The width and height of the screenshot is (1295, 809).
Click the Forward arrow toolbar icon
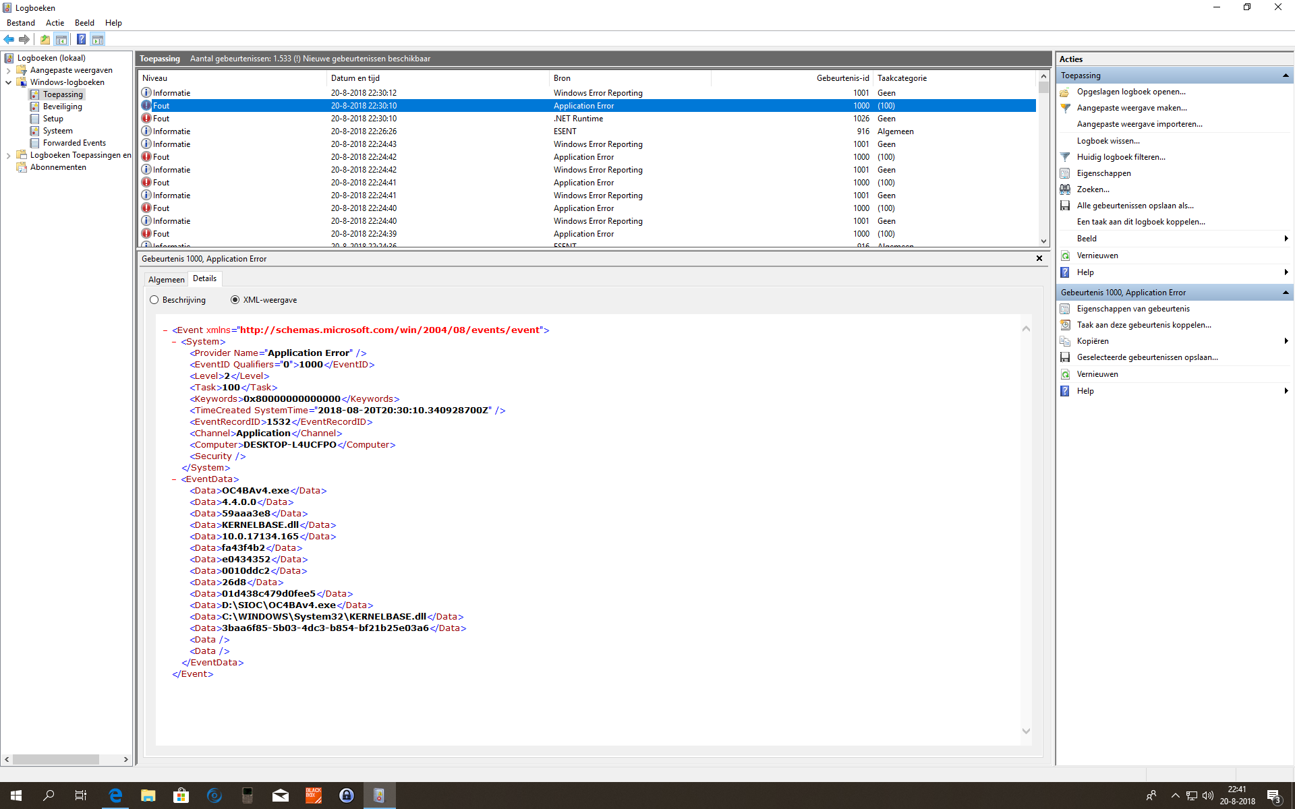pyautogui.click(x=24, y=40)
